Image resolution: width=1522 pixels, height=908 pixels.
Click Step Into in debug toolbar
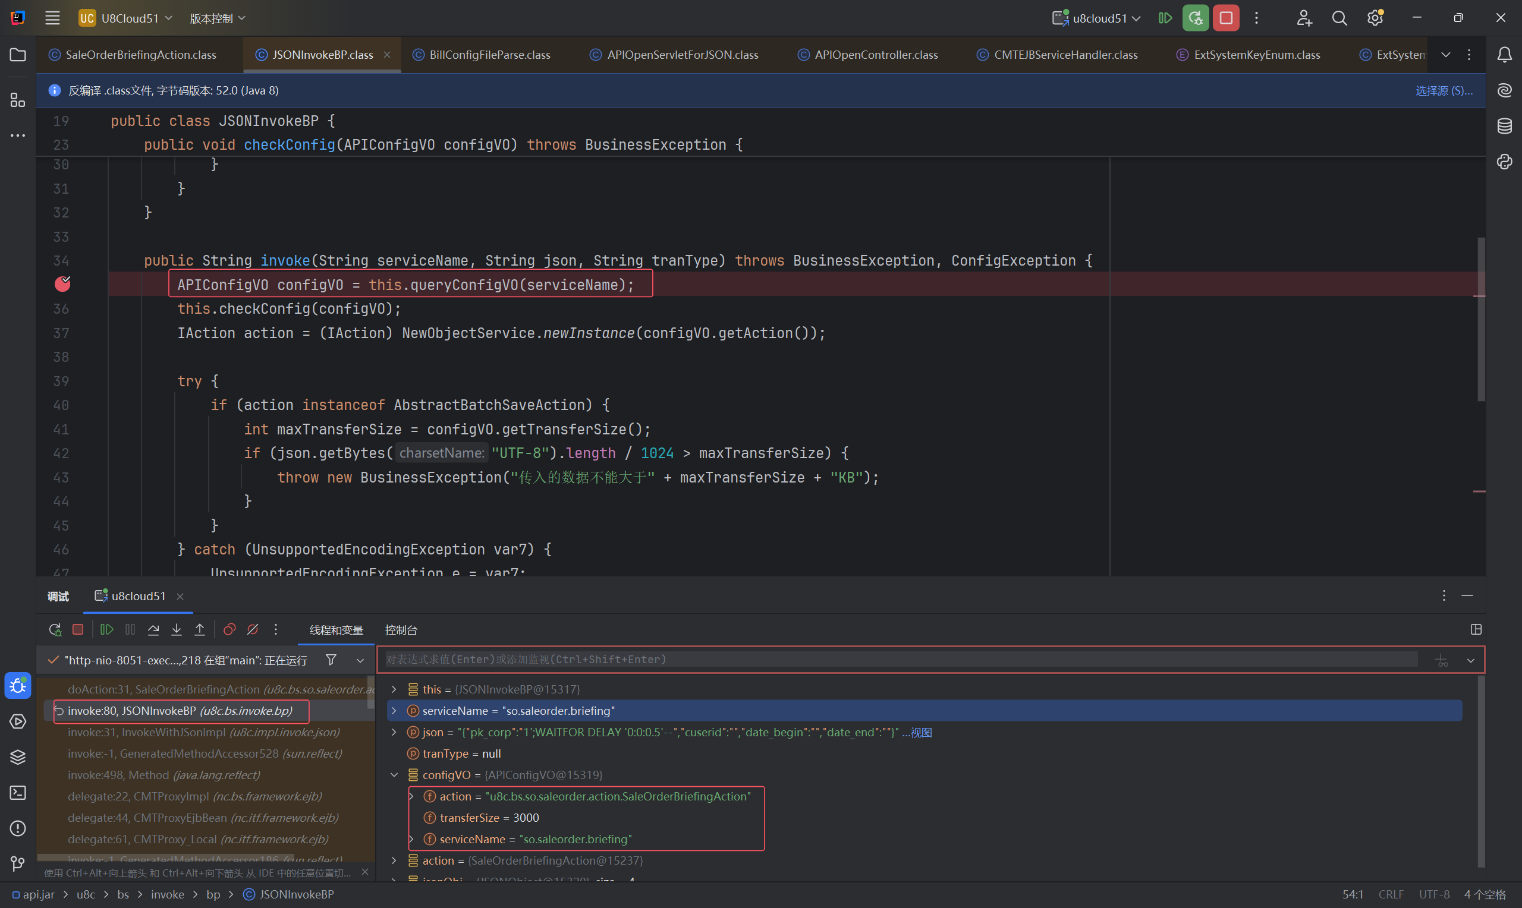point(176,630)
